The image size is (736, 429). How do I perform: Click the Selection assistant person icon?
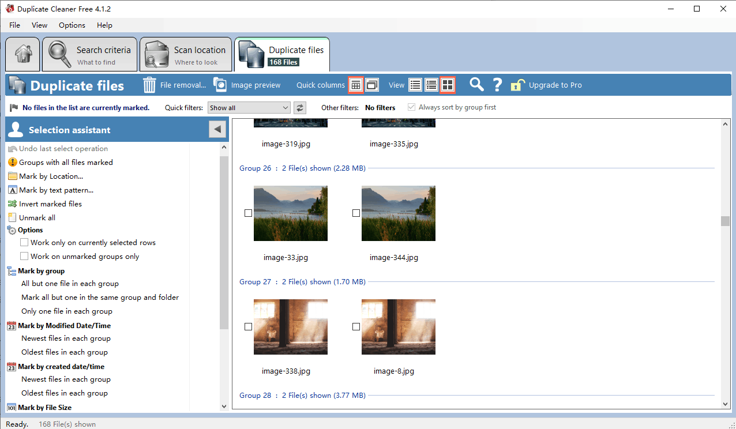tap(16, 130)
